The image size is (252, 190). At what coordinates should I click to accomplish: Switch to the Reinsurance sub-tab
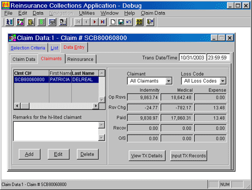(80, 59)
